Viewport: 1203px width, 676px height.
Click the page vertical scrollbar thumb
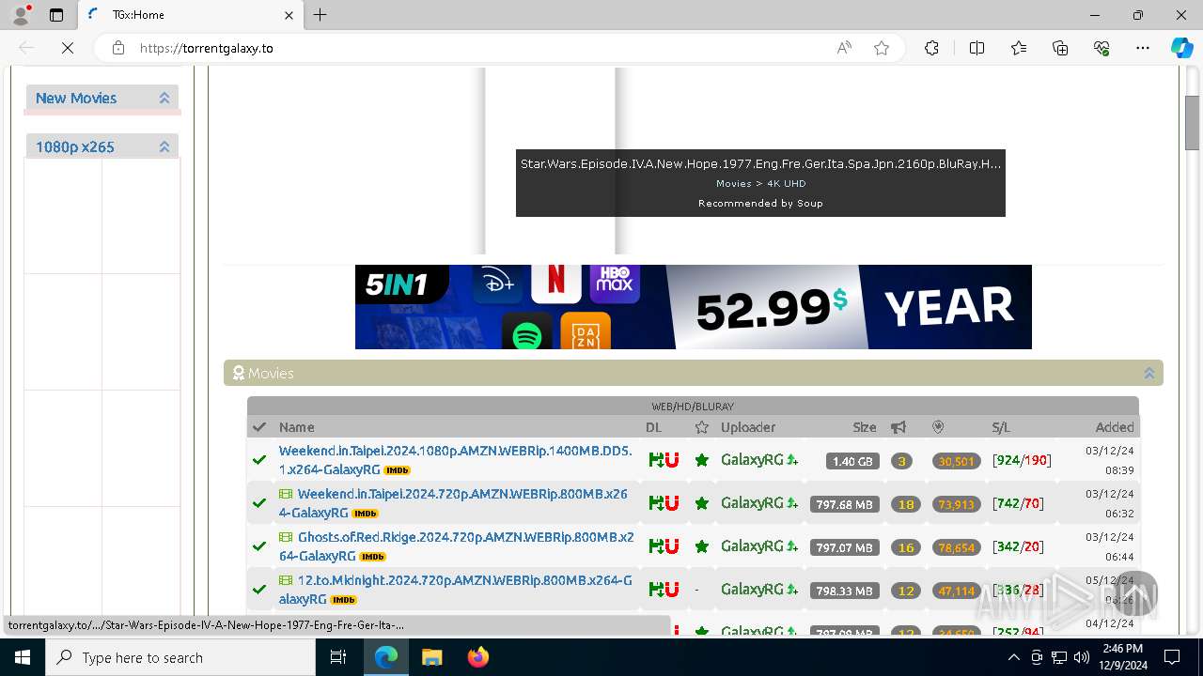pos(1192,122)
